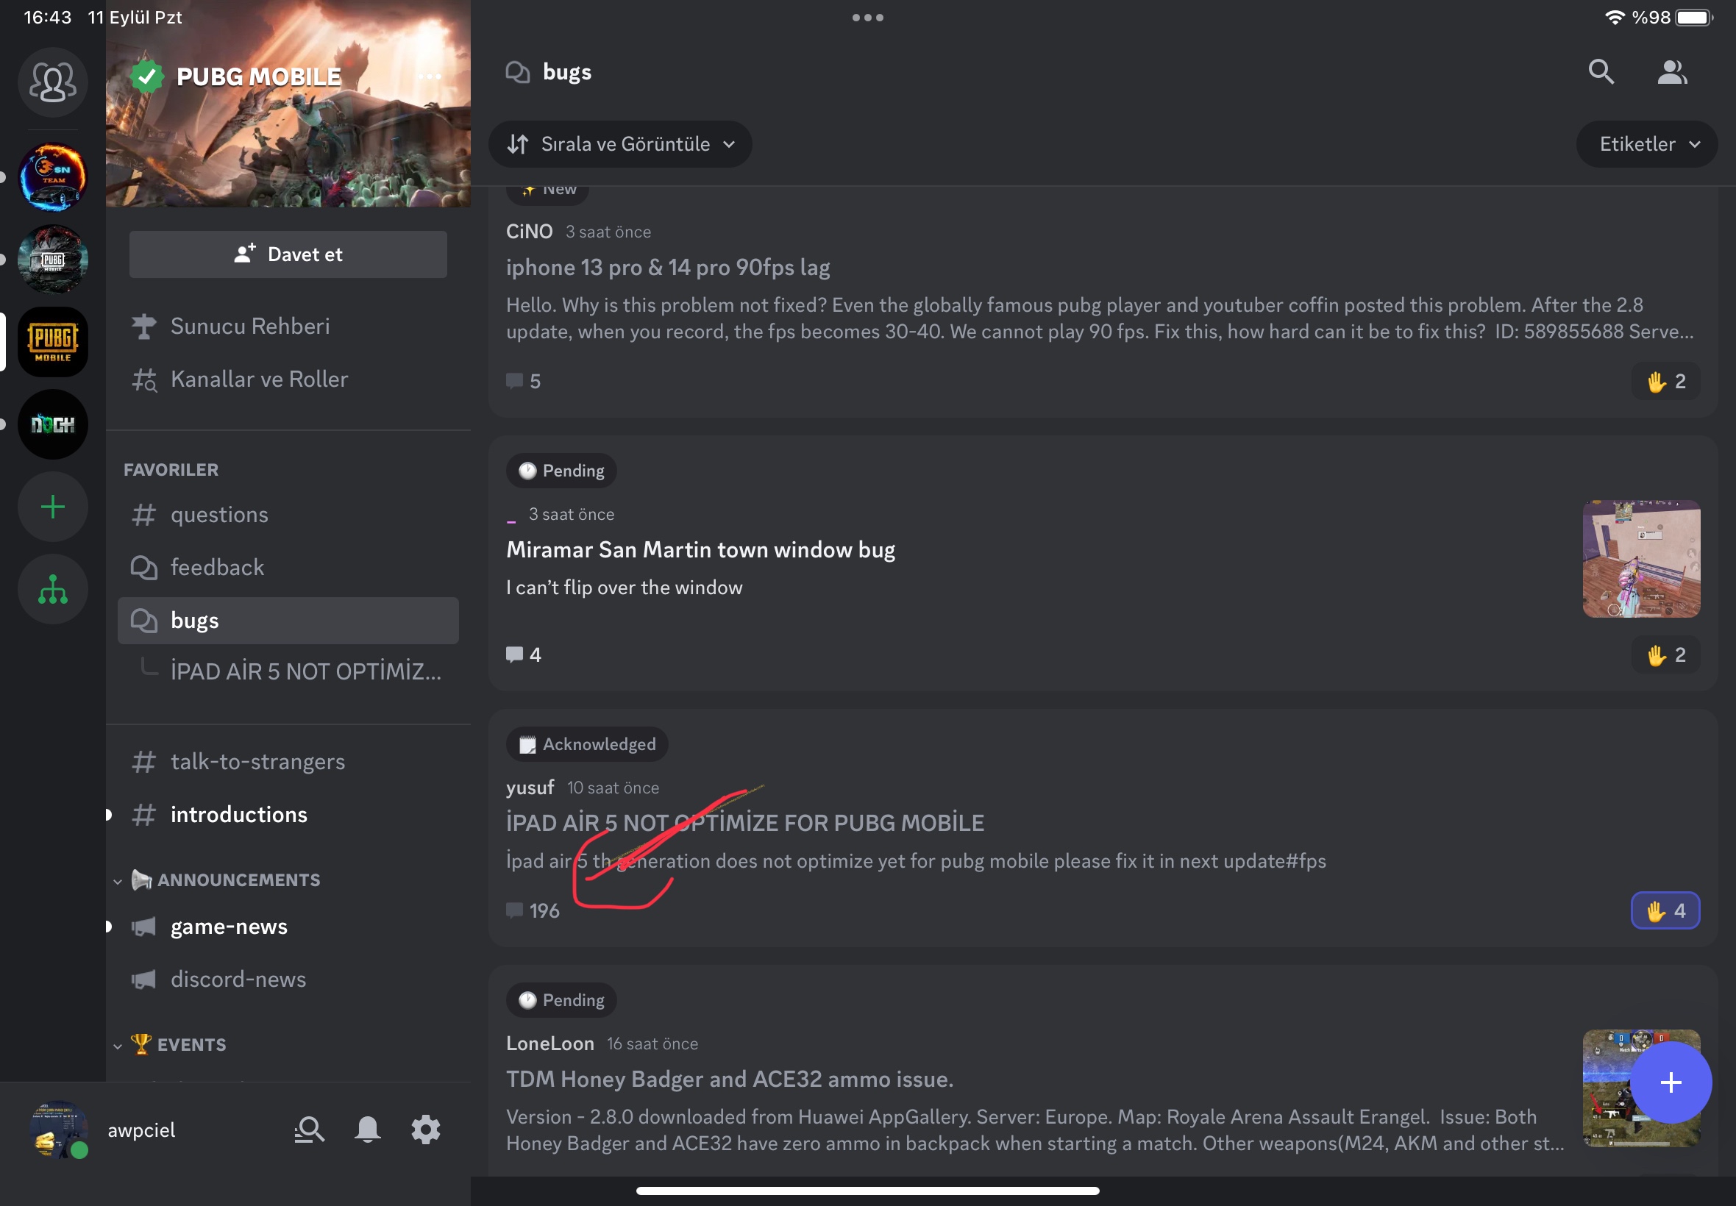
Task: Open Sunucu Rehberi
Action: (288, 326)
